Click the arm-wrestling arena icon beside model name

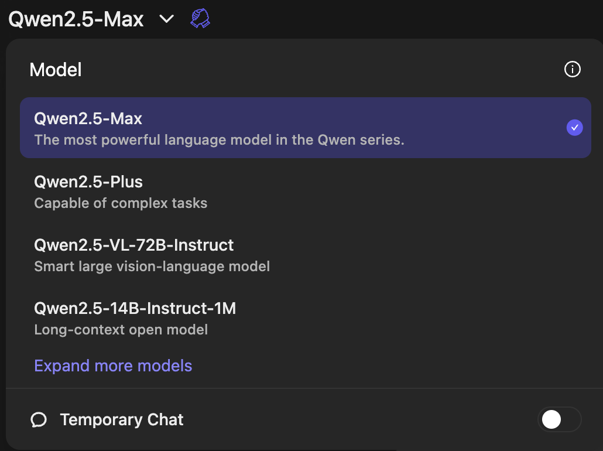[200, 19]
